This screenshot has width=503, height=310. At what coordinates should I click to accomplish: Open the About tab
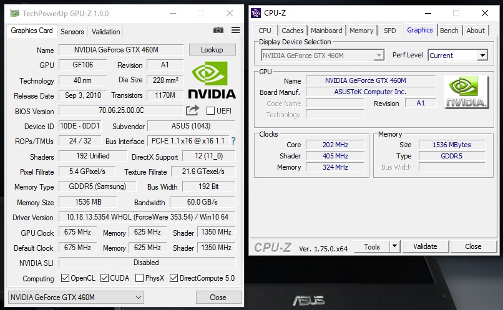(x=476, y=31)
